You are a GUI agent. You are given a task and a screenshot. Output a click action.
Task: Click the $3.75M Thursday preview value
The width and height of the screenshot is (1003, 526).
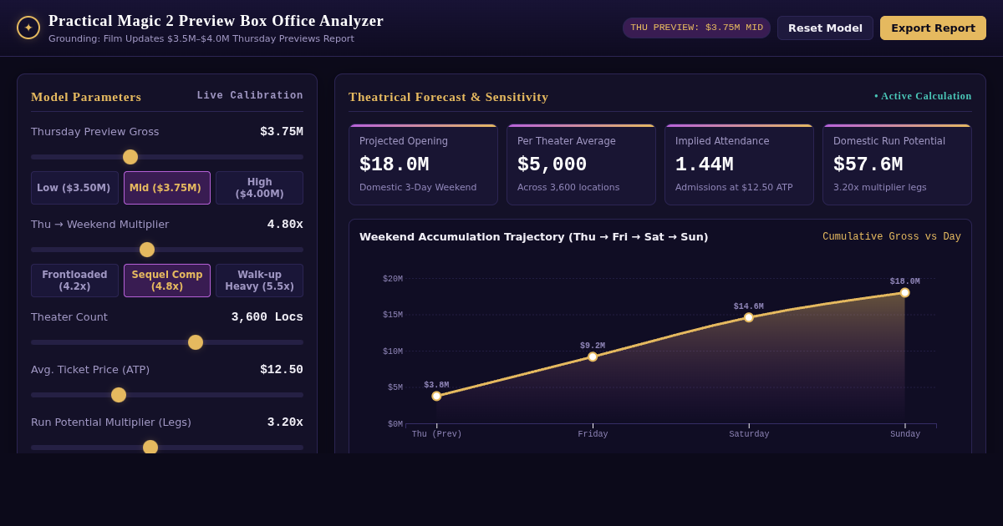[282, 132]
